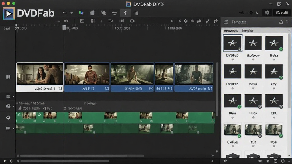Click the timeline vertical scrollbar
292x164 pixels.
(x=217, y=89)
